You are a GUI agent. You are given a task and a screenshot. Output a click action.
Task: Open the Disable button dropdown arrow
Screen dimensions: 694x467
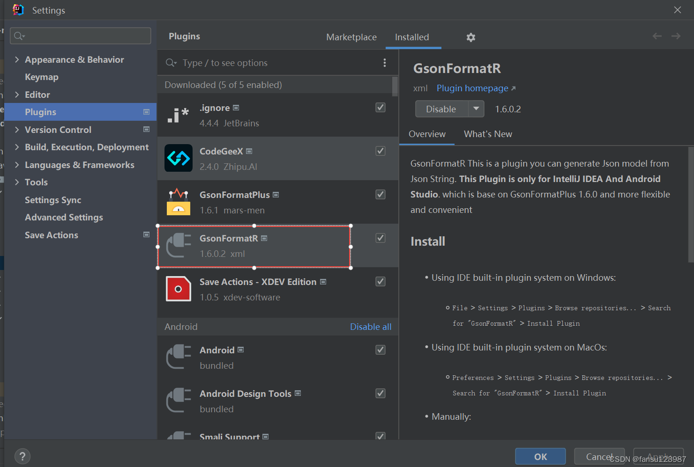click(476, 109)
